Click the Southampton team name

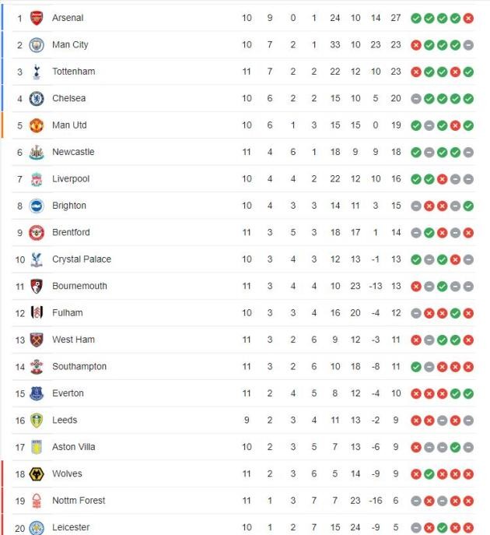pyautogui.click(x=79, y=367)
